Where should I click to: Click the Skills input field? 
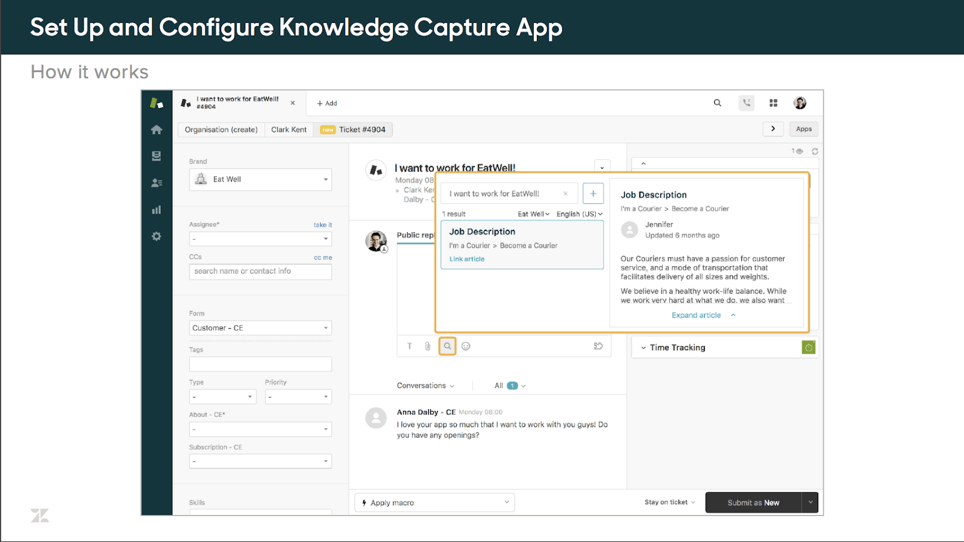pyautogui.click(x=260, y=512)
